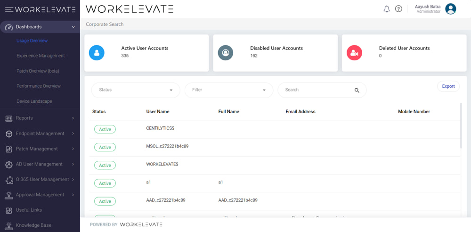The width and height of the screenshot is (471, 232).
Task: Click the Endpoint Management cube icon
Action: [x=9, y=133]
